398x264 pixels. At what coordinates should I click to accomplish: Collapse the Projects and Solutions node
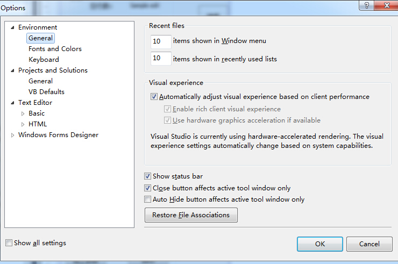coord(12,70)
